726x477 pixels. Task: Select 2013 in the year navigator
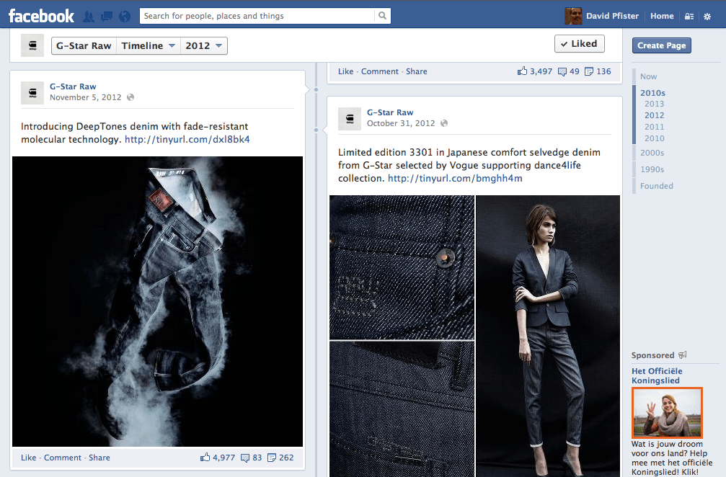pyautogui.click(x=654, y=104)
